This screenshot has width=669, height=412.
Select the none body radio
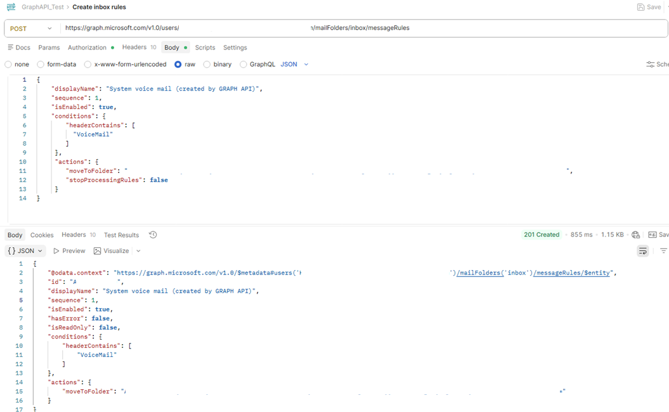8,65
